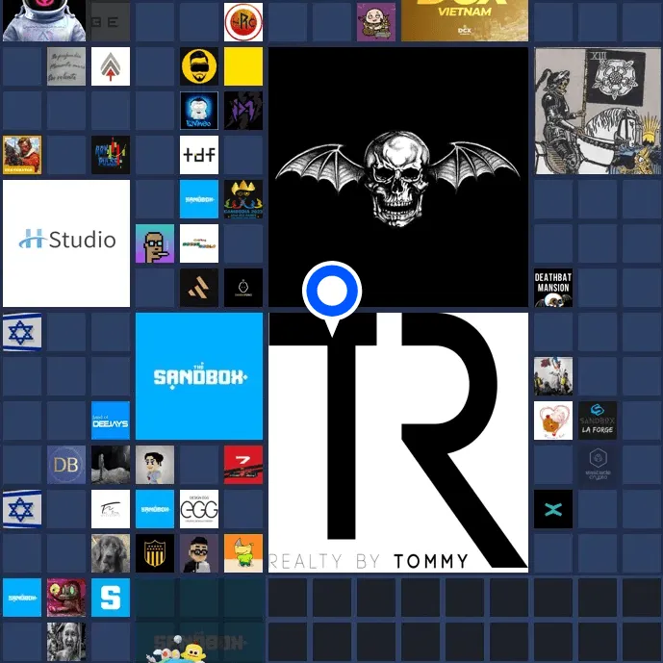The height and width of the screenshot is (663, 663).
Task: Select the red tile with white 7 logo
Action: [x=243, y=465]
